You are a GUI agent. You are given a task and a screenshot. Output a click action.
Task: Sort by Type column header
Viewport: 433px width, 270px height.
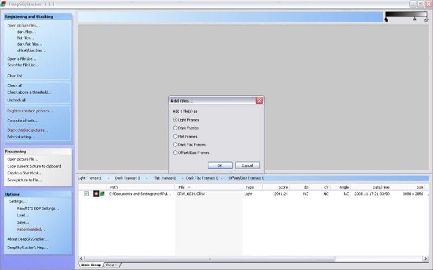pyautogui.click(x=252, y=187)
